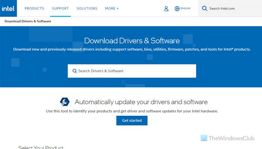Focus the Search Intel.com field

(230, 8)
